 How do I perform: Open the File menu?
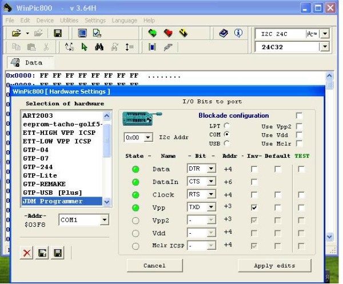click(10, 21)
